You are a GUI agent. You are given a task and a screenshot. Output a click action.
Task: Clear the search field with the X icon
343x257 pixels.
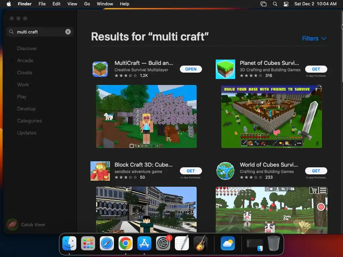(x=68, y=32)
